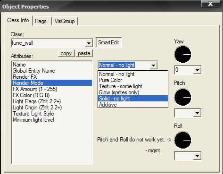The height and width of the screenshot is (174, 223).
Task: Select Minimum light level attribute
Action: (52, 120)
